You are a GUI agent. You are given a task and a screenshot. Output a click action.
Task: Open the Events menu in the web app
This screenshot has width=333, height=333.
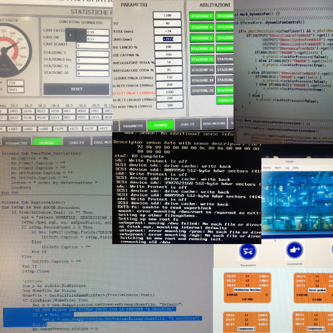coord(267,168)
